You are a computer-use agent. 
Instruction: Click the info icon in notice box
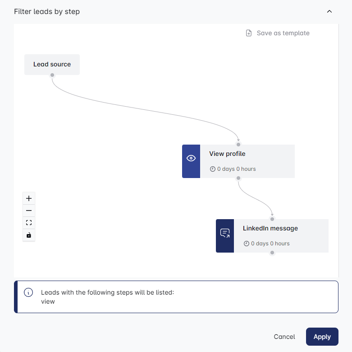coord(28,292)
